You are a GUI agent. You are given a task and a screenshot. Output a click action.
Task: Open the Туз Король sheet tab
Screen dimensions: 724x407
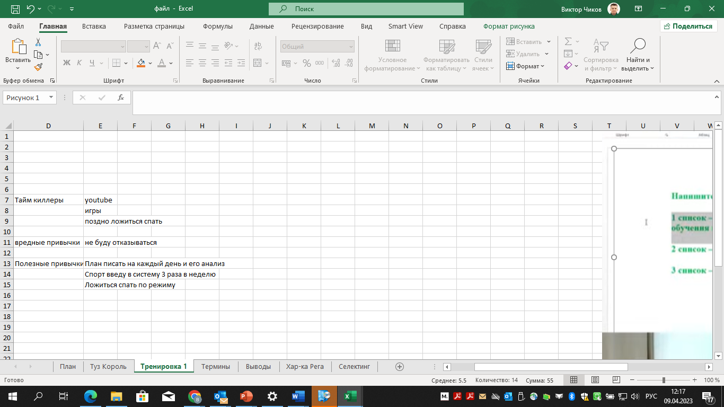coord(108,366)
